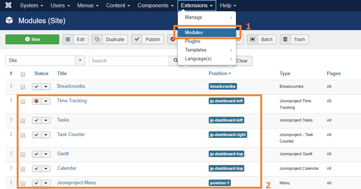Click the green New button
The height and width of the screenshot is (189, 361).
click(x=32, y=39)
